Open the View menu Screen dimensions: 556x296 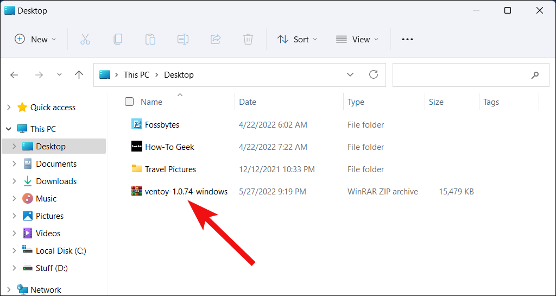pyautogui.click(x=357, y=39)
